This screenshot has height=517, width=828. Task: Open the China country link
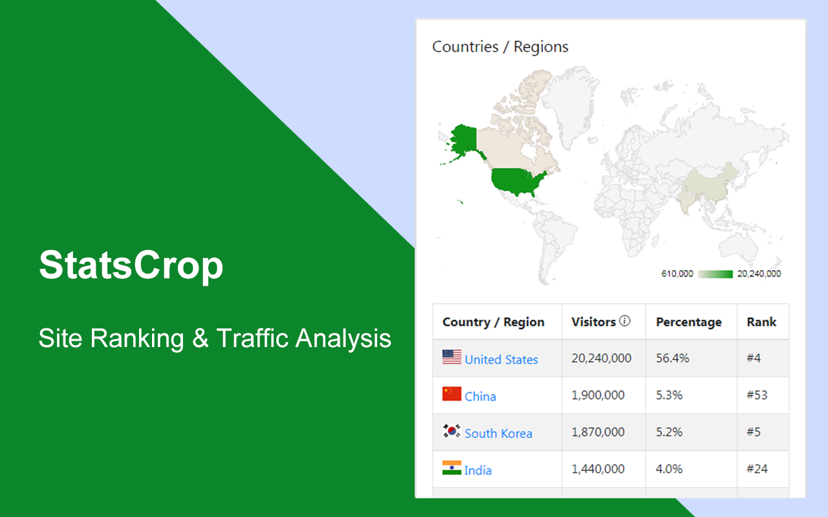(x=479, y=396)
